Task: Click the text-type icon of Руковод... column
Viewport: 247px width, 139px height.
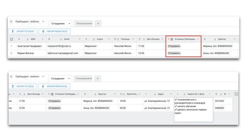Action: tap(118, 39)
